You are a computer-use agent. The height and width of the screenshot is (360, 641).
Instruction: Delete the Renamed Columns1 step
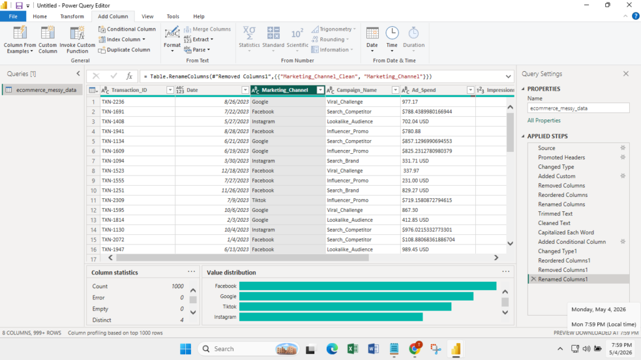pyautogui.click(x=533, y=279)
